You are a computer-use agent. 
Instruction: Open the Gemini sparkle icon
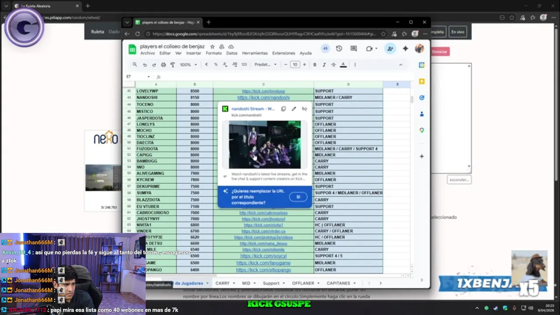405,49
